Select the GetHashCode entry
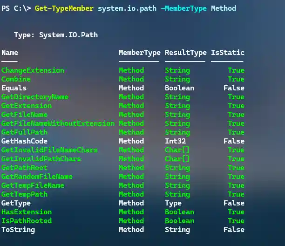 pos(24,141)
